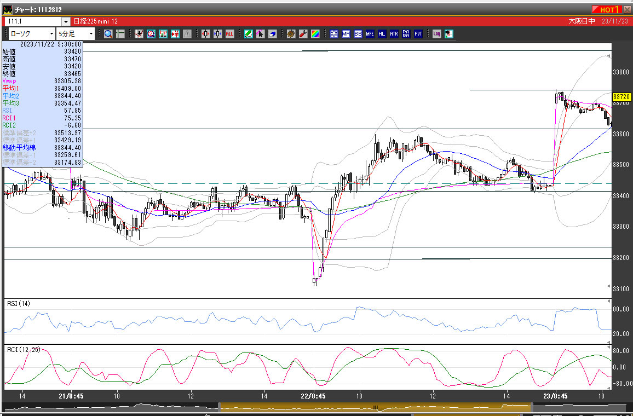Viewport: 633px width, 416px height.
Task: Click the magnifier with number 2 icon
Action: click(151, 34)
